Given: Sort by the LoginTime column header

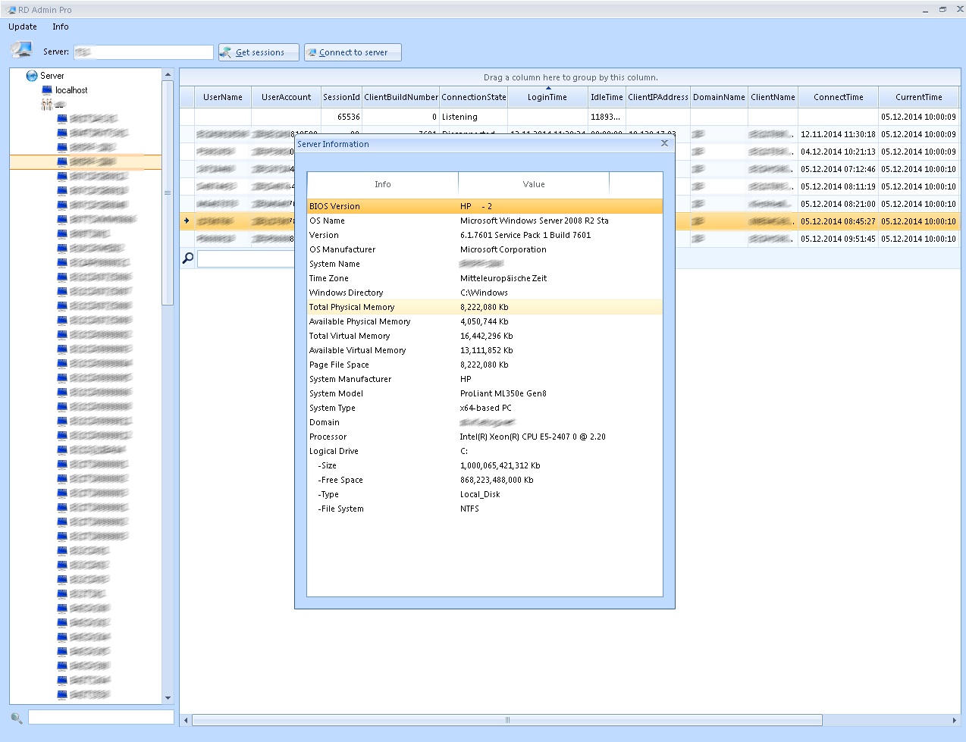Looking at the screenshot, I should click(x=547, y=97).
